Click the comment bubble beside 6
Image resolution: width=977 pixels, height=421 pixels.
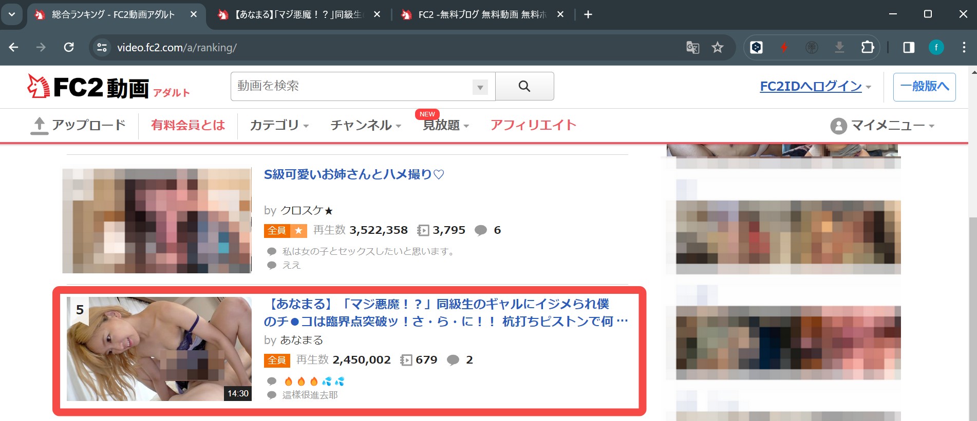click(x=481, y=231)
